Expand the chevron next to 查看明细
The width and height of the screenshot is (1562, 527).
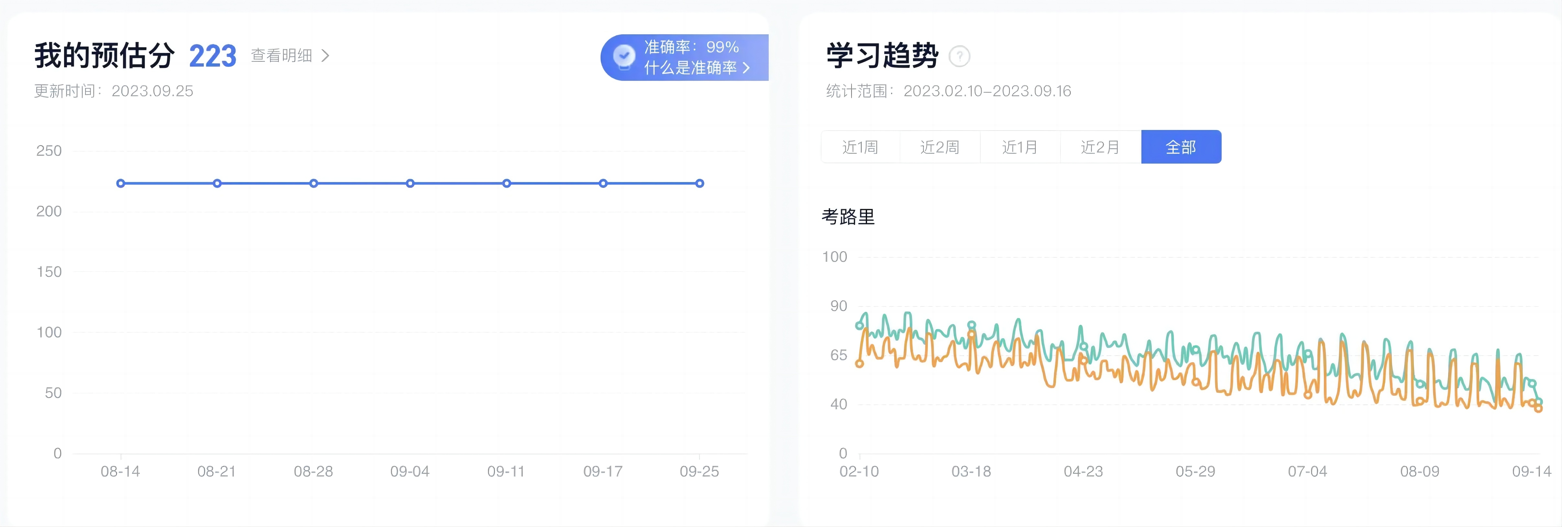(x=325, y=56)
